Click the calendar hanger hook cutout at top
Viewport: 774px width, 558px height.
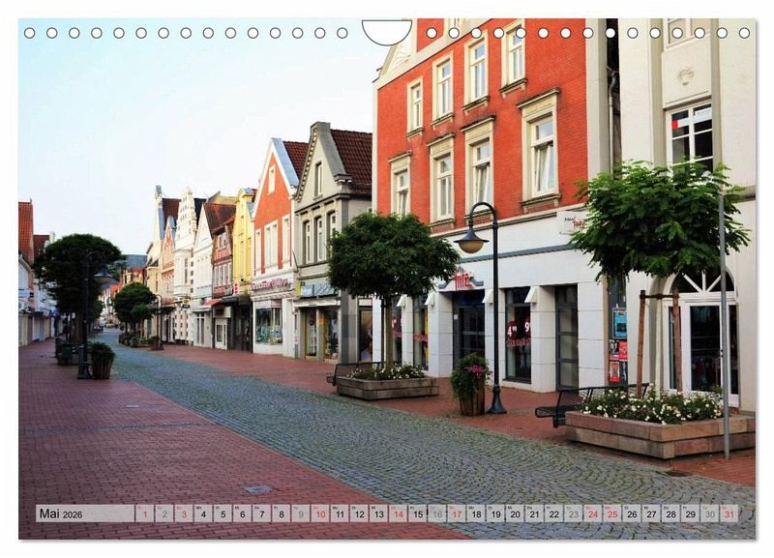click(387, 32)
